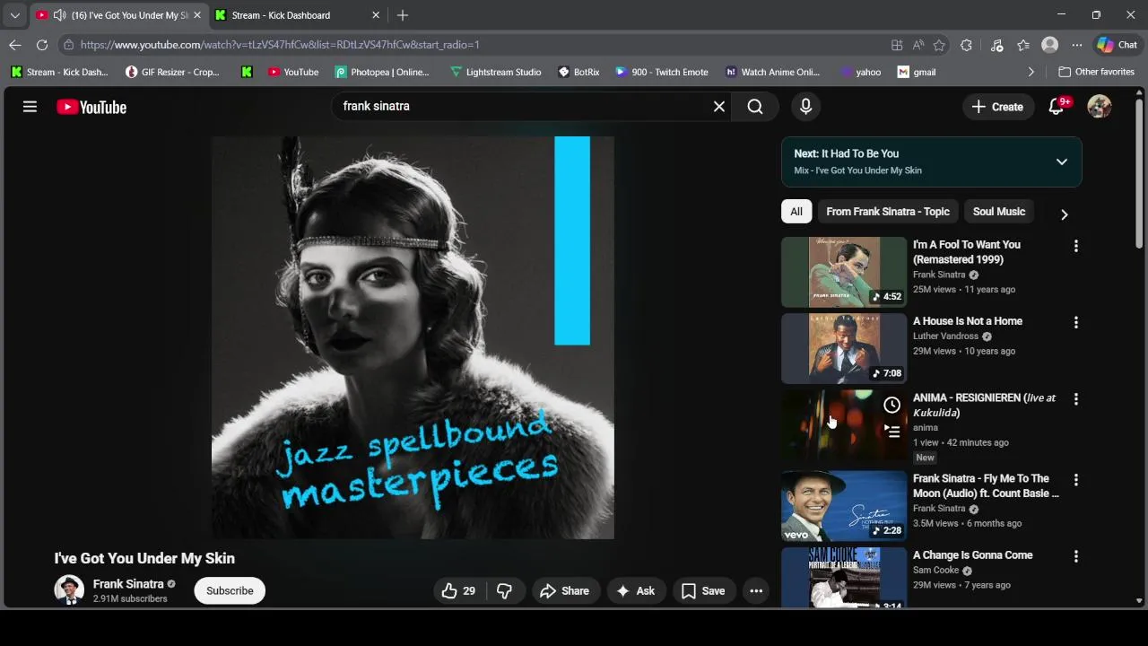The width and height of the screenshot is (1148, 646).
Task: Select the Soul Music chip
Action: [999, 212]
